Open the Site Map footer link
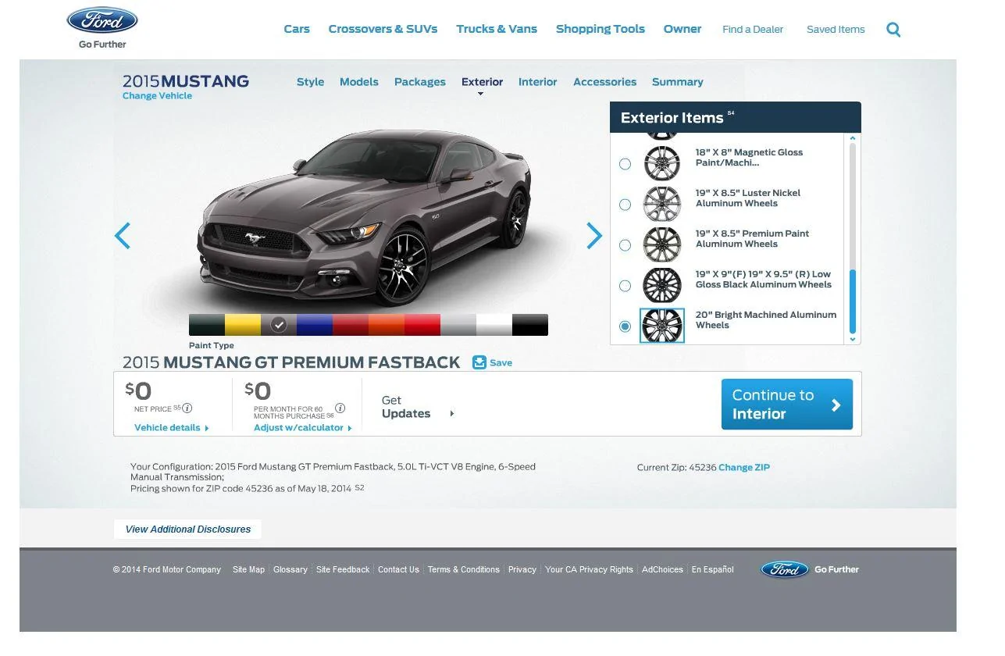1005x656 pixels. pyautogui.click(x=248, y=570)
